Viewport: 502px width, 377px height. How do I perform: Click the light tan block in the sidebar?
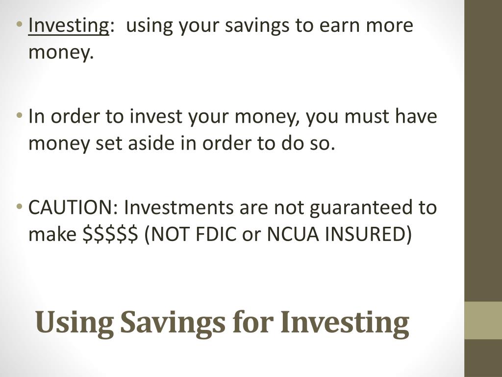click(x=483, y=320)
